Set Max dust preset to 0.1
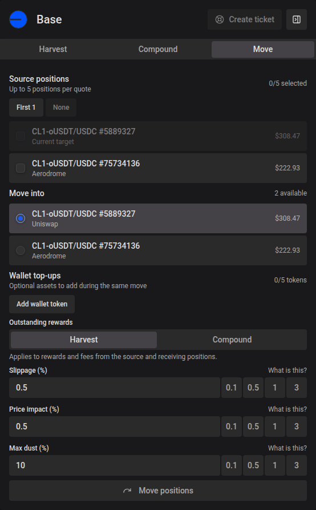Screen dimensions: 316x510 tap(232, 465)
